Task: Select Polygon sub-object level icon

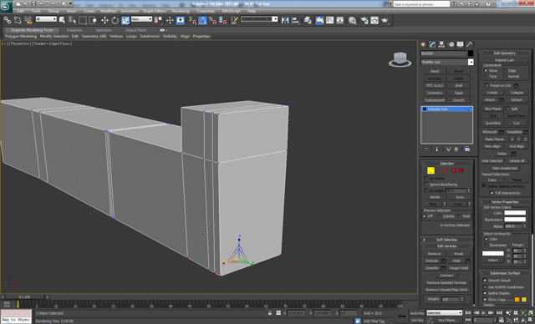Action: [x=454, y=170]
